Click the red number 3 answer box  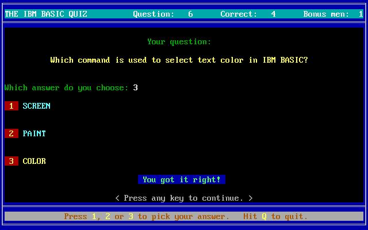[x=11, y=161]
